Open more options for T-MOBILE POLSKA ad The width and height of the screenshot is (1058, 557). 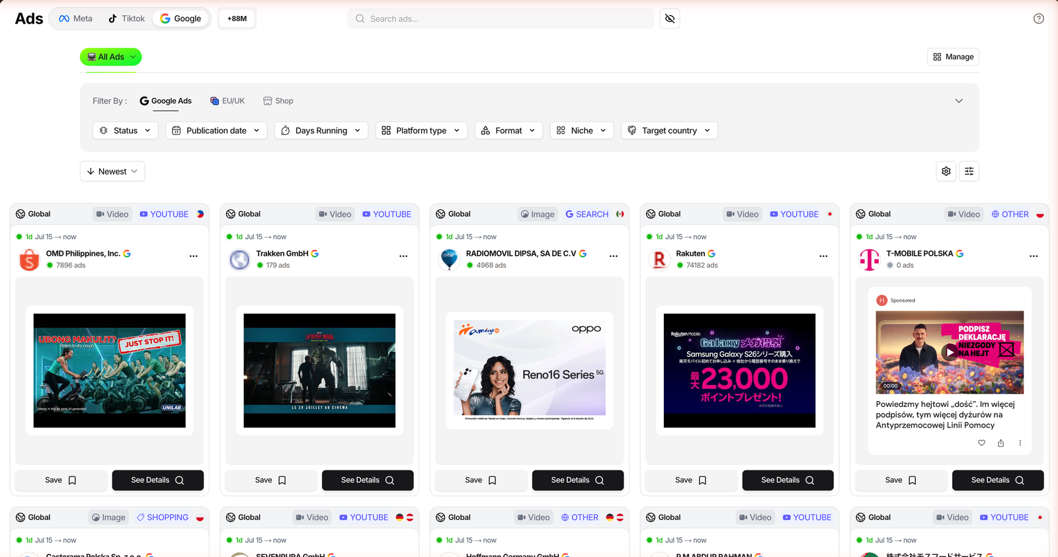pyautogui.click(x=1034, y=256)
